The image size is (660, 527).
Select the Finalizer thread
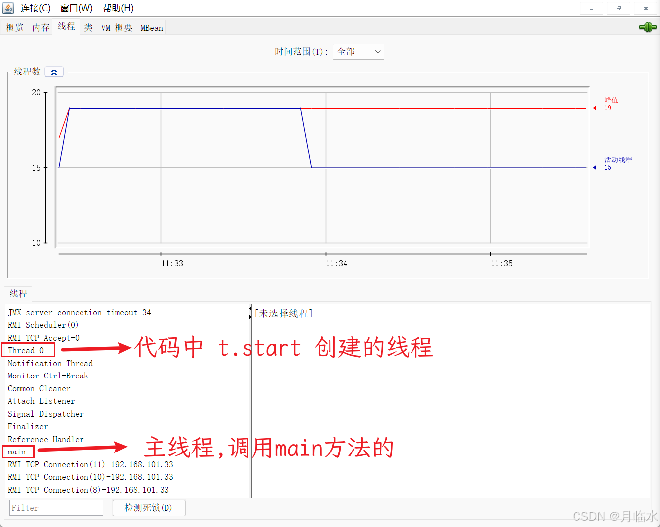(28, 426)
